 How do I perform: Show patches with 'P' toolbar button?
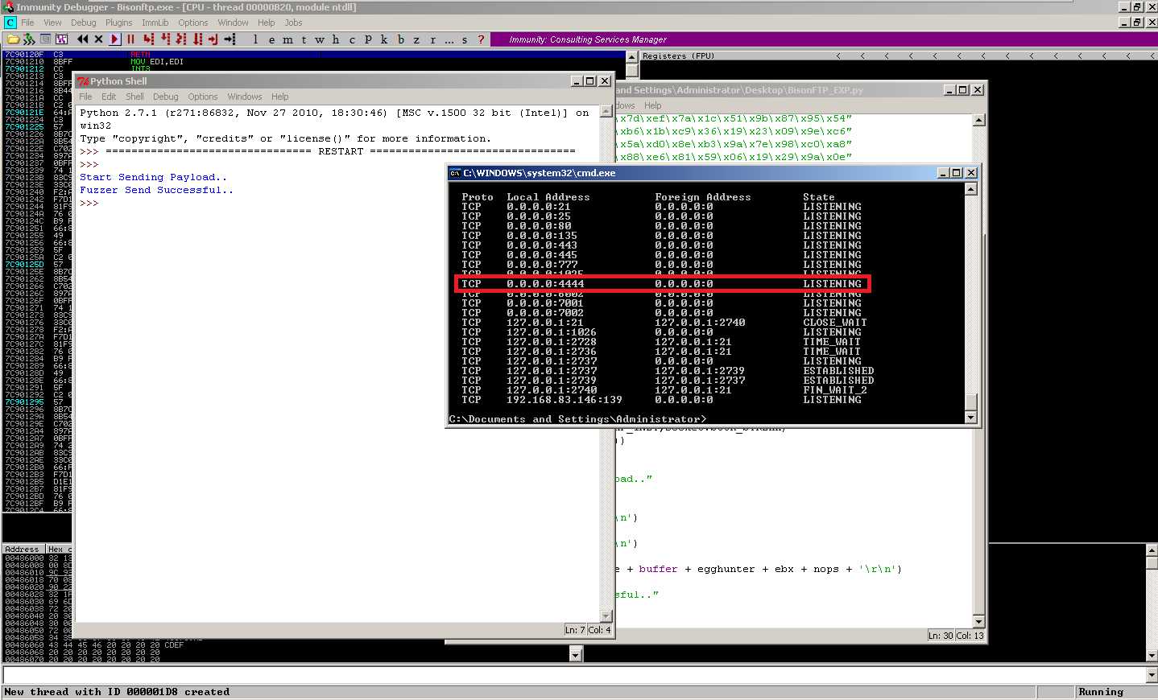coord(368,39)
